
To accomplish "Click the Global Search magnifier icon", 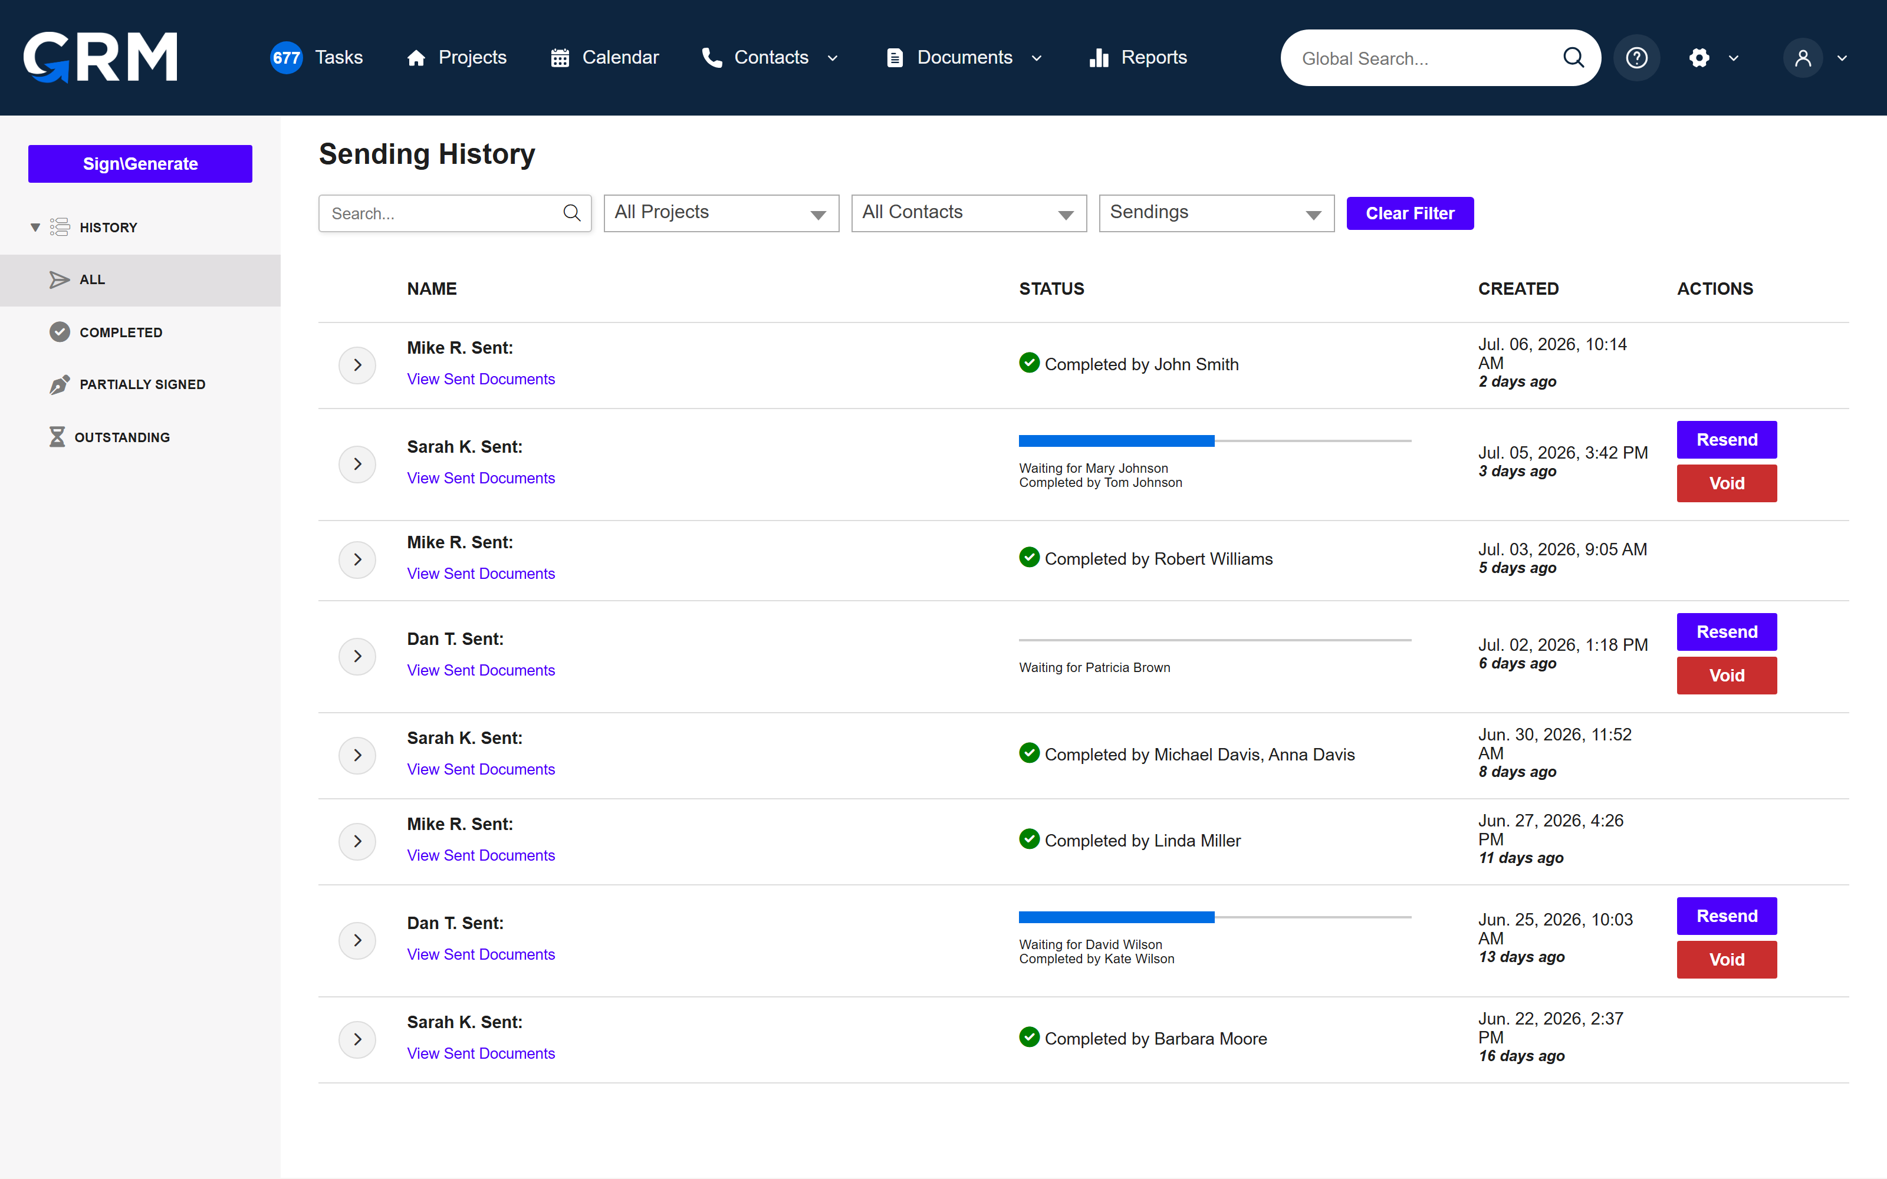I will [1573, 58].
